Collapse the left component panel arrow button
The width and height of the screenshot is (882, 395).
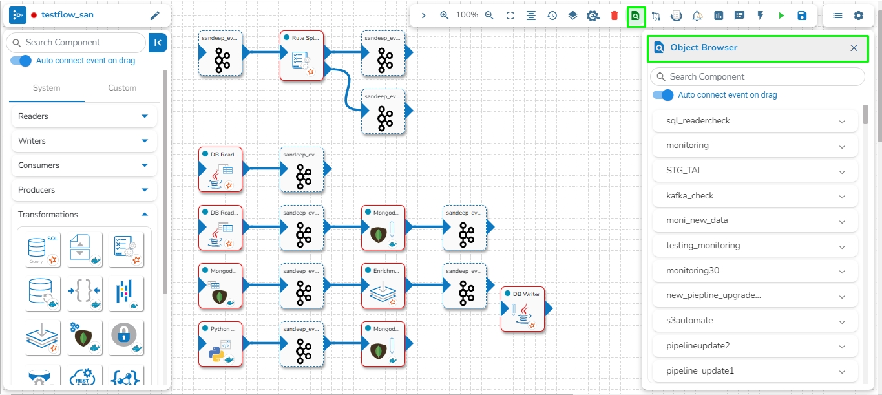click(x=158, y=43)
